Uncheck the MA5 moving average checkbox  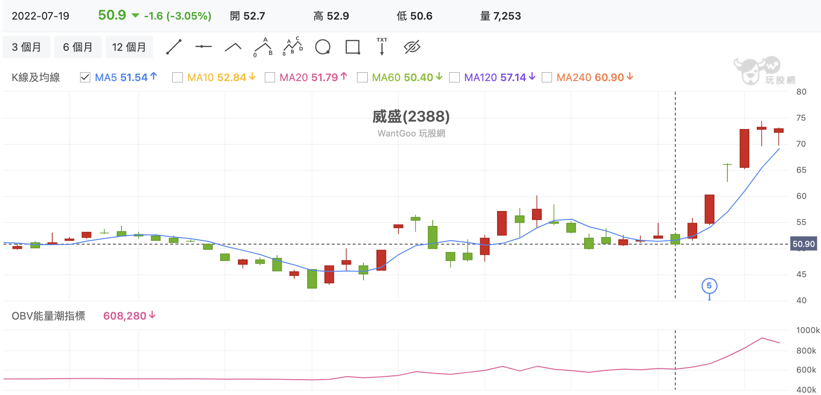(85, 77)
